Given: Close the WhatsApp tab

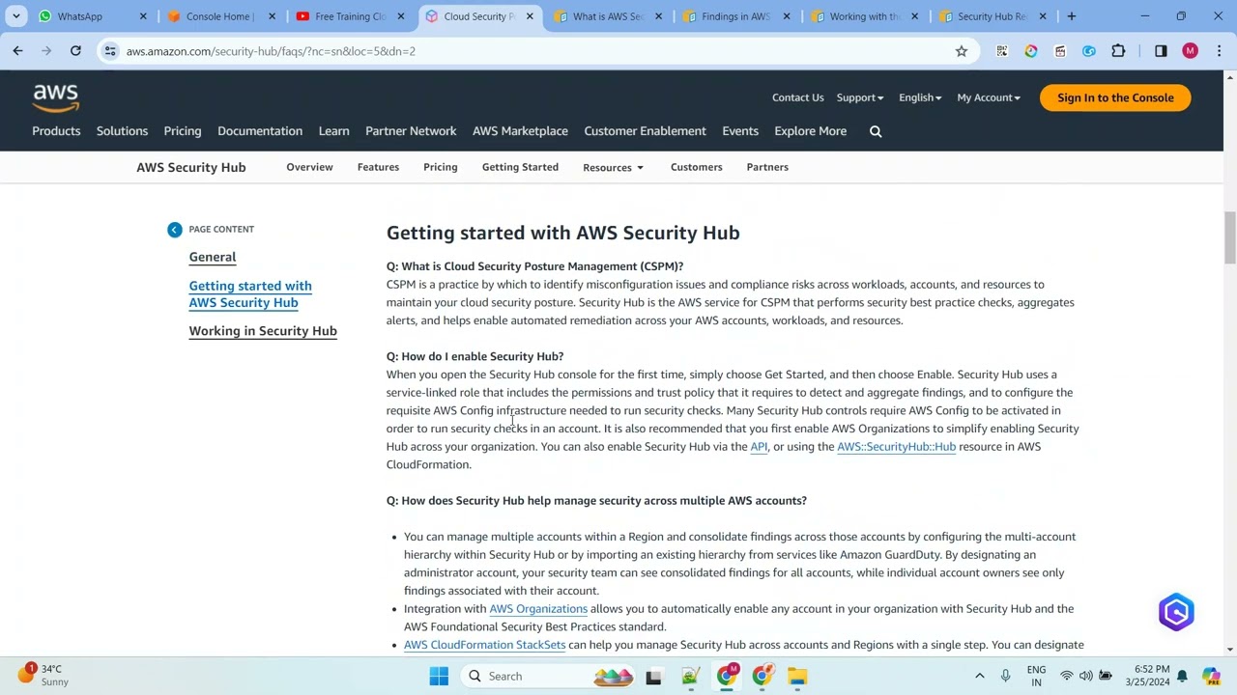Looking at the screenshot, I should (143, 16).
